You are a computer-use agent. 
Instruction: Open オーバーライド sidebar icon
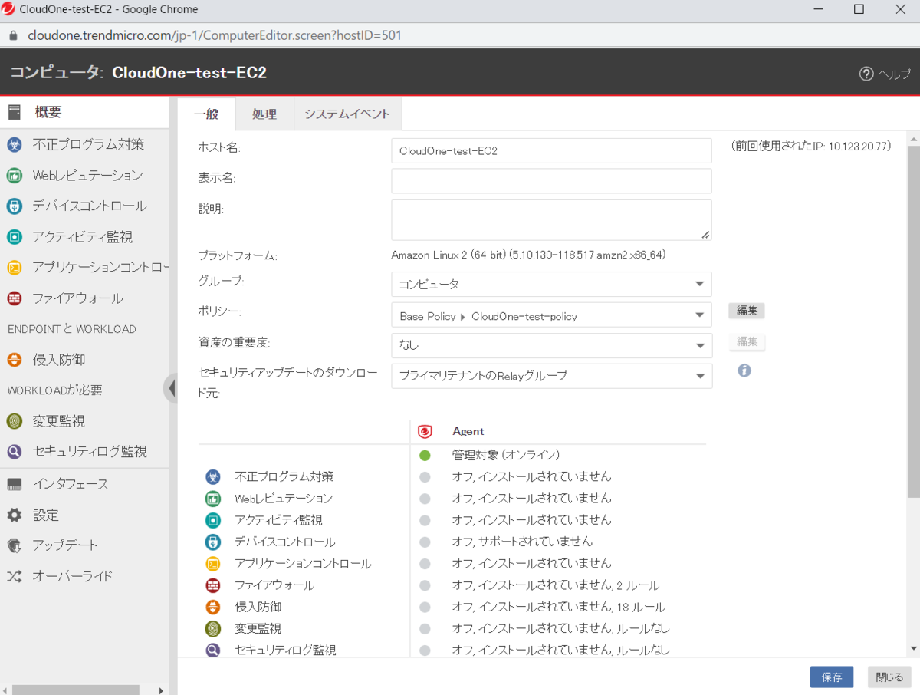tap(14, 576)
